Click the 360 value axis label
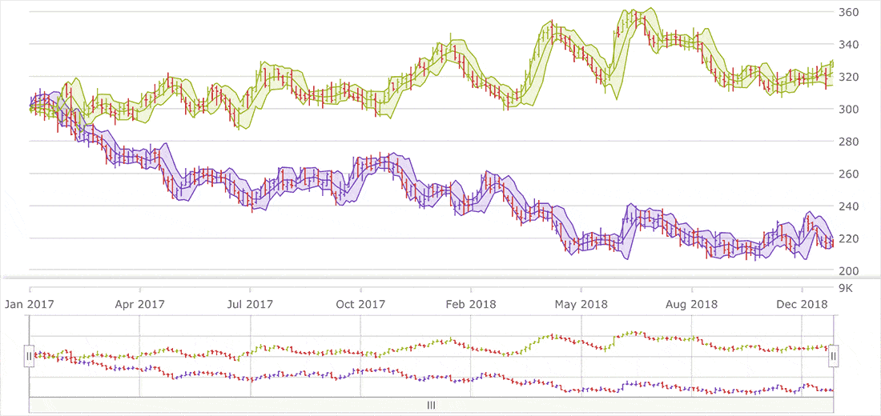The width and height of the screenshot is (881, 416). 848,13
